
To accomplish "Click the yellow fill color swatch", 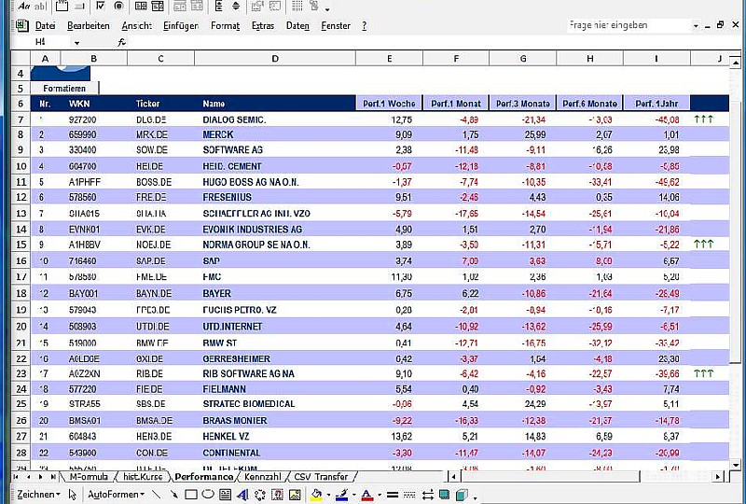I will pyautogui.click(x=317, y=495).
